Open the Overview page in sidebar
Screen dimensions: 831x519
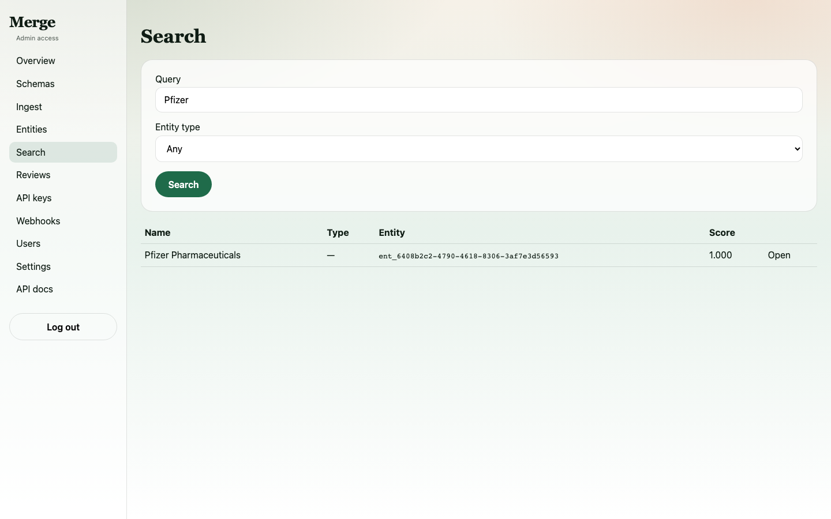(x=63, y=61)
